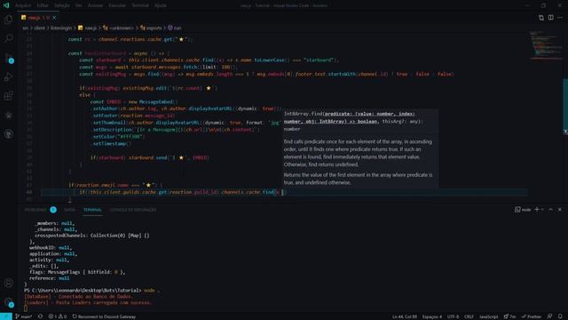
Task: Open the Ajuda menu
Action: point(160,5)
